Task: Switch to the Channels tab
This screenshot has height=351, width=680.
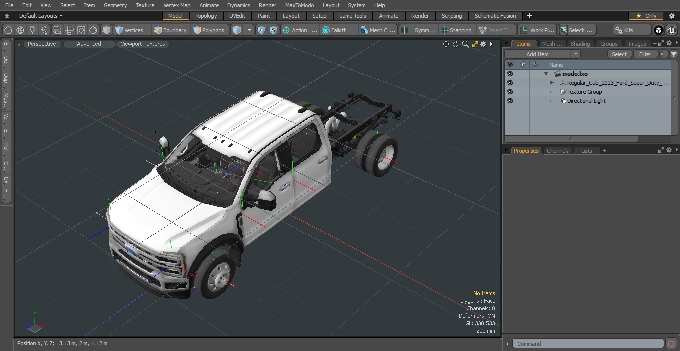Action: coord(557,151)
